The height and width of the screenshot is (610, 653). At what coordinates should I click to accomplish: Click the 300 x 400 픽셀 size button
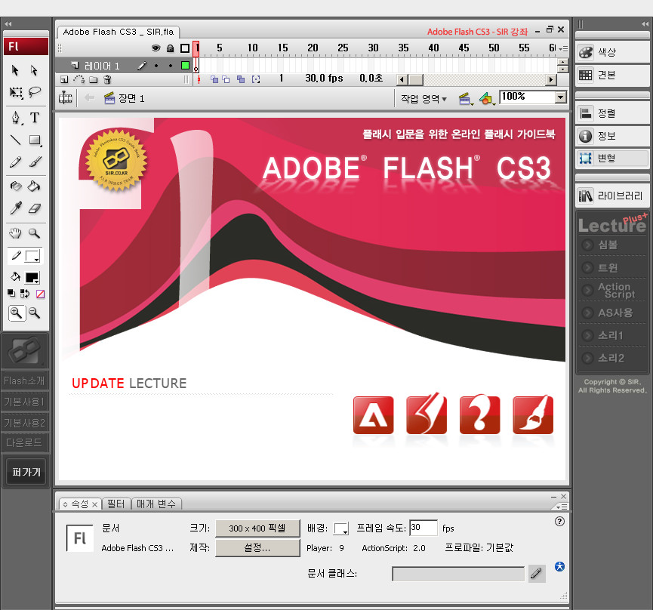pos(257,528)
